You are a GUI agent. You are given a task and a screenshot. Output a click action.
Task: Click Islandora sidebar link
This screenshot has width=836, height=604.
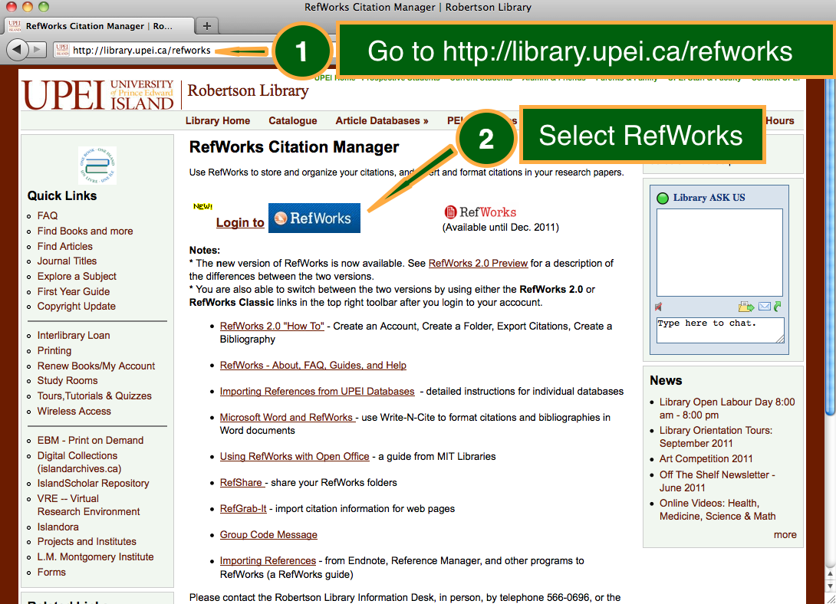(58, 527)
